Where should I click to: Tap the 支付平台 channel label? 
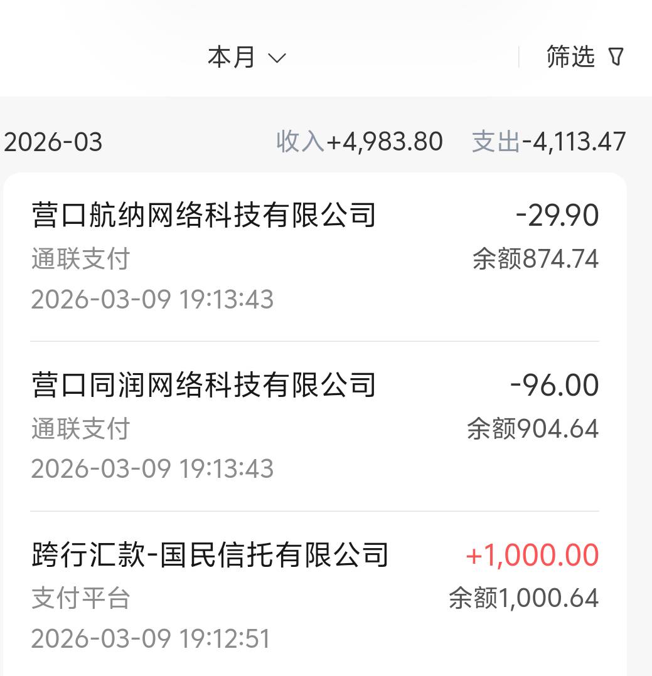pos(80,598)
